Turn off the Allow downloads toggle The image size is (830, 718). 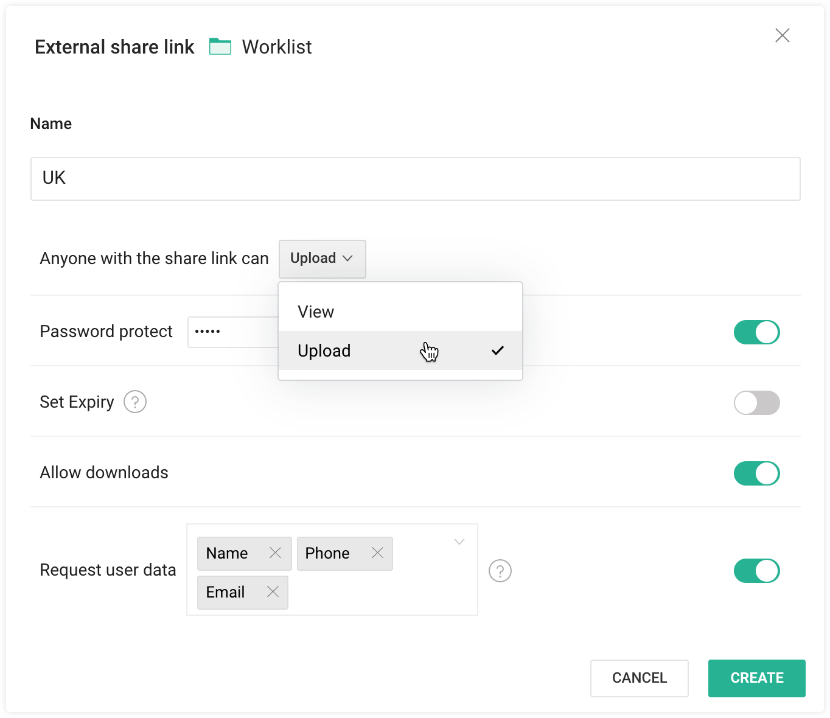tap(756, 473)
